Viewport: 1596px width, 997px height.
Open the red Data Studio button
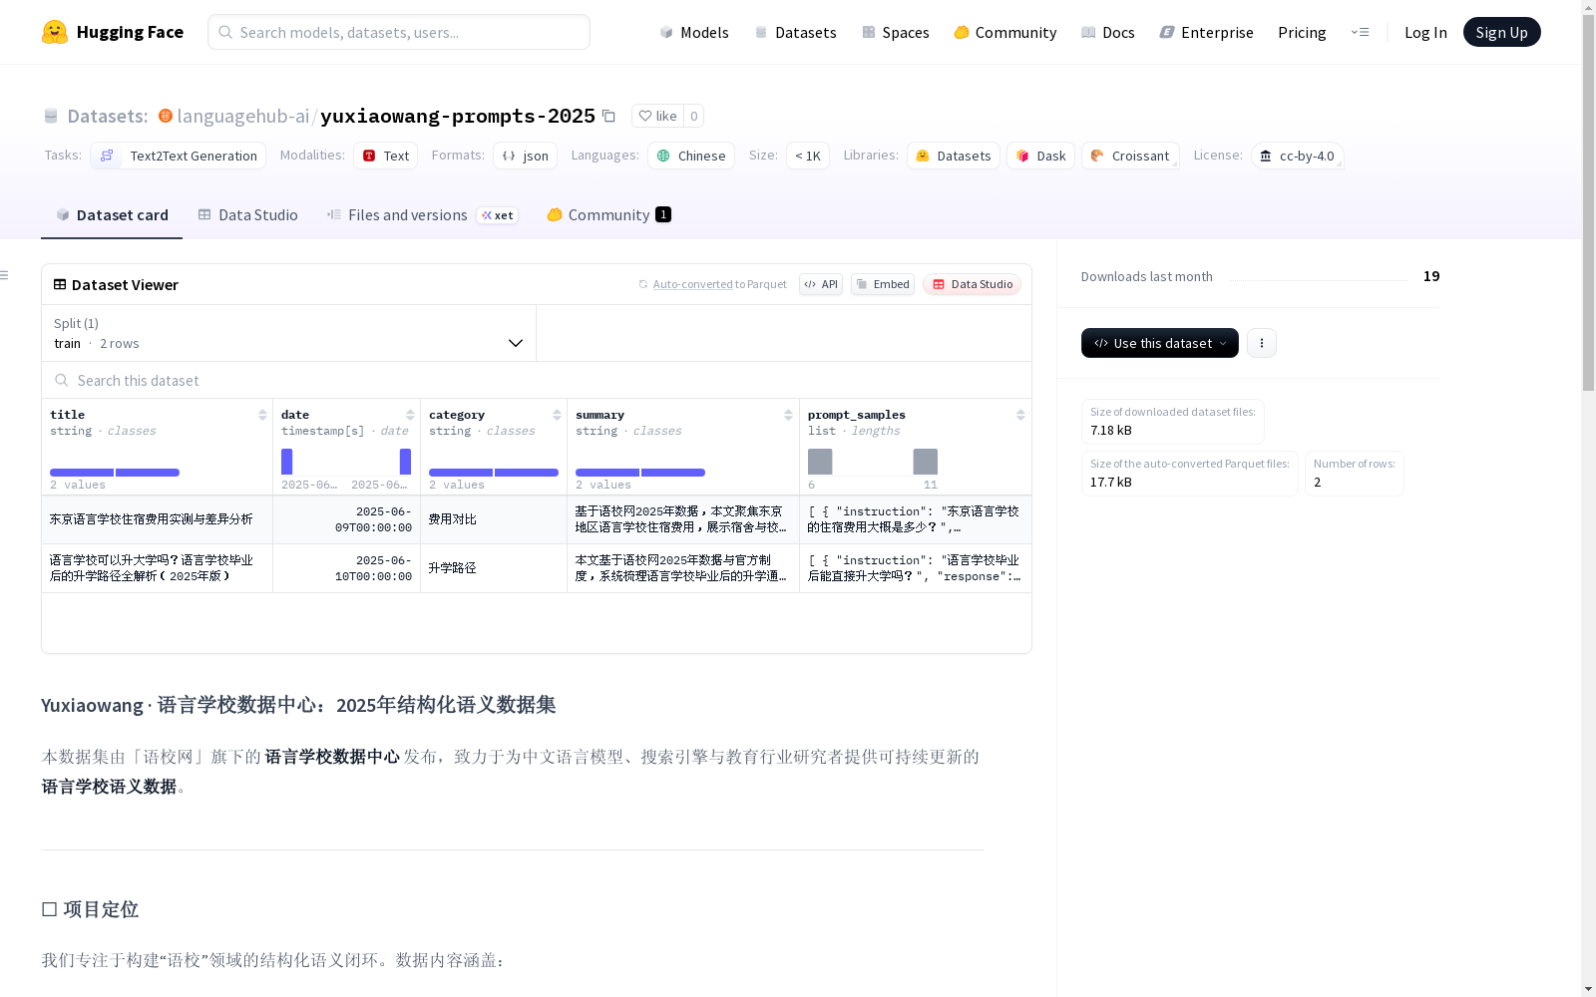(972, 284)
